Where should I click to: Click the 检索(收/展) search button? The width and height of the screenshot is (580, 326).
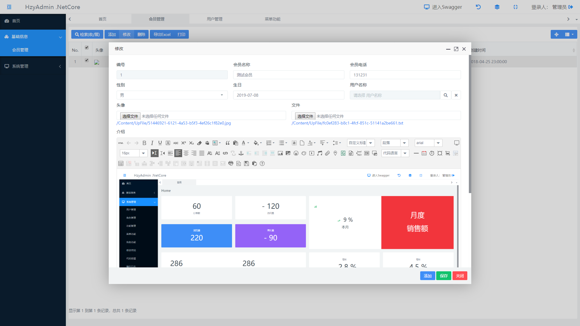point(87,34)
